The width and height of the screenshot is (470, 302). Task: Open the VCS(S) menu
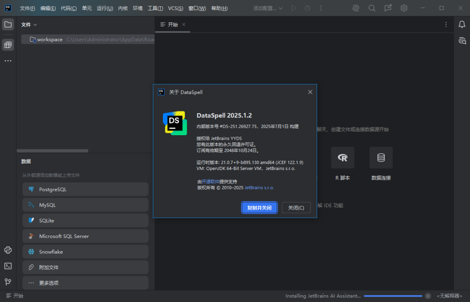pos(176,8)
